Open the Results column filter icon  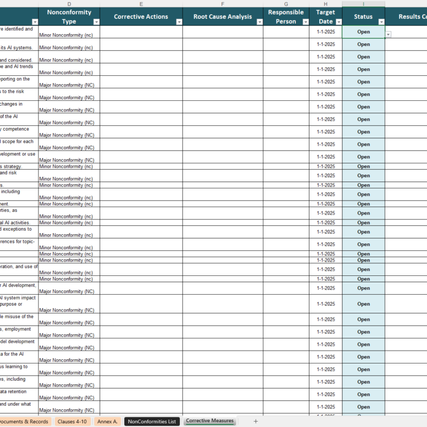click(424, 22)
